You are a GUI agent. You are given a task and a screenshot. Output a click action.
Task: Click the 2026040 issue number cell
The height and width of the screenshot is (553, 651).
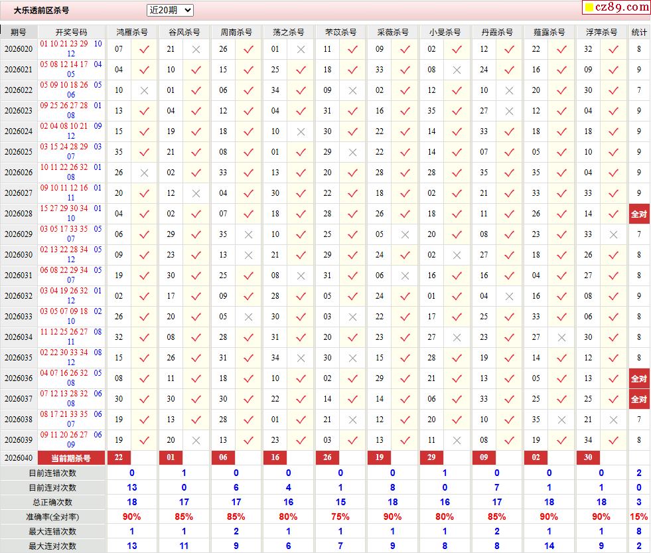(x=19, y=458)
